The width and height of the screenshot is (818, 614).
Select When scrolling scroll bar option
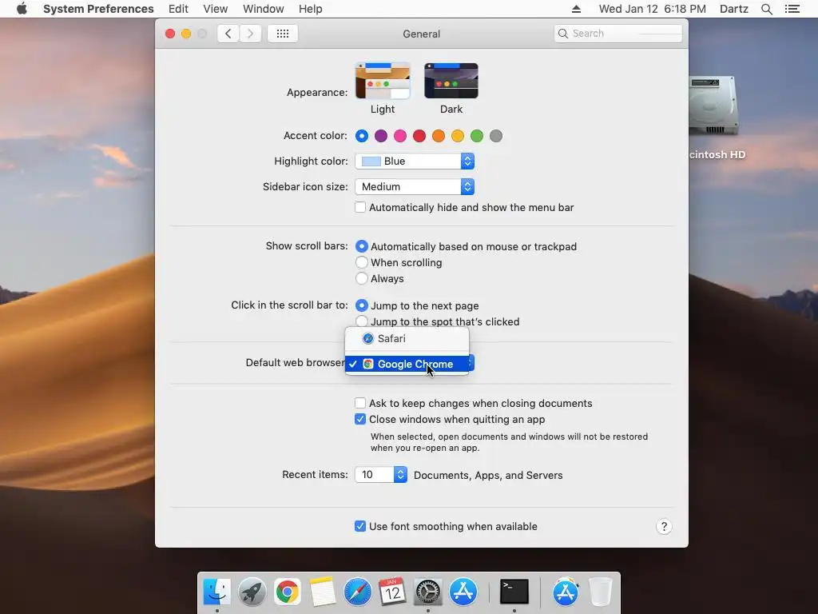point(362,262)
